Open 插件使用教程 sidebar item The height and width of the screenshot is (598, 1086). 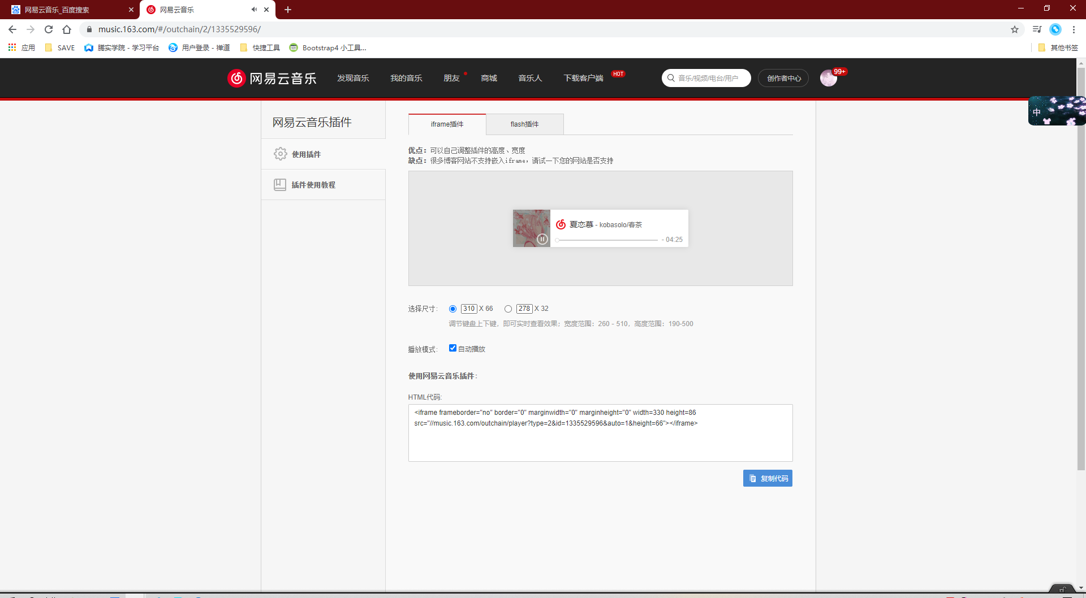(323, 184)
